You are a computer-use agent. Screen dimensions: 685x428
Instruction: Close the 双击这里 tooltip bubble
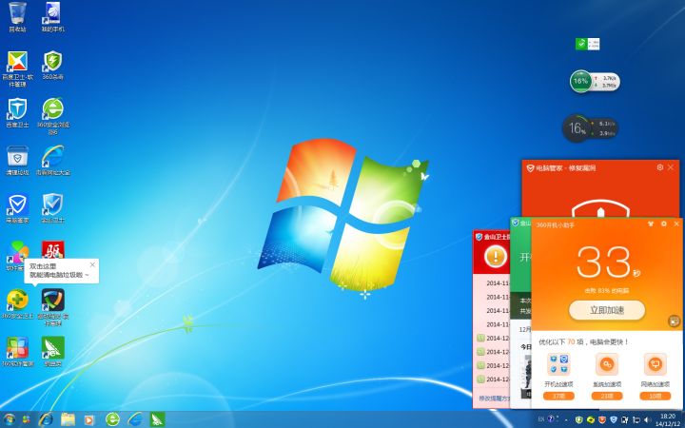pyautogui.click(x=92, y=264)
